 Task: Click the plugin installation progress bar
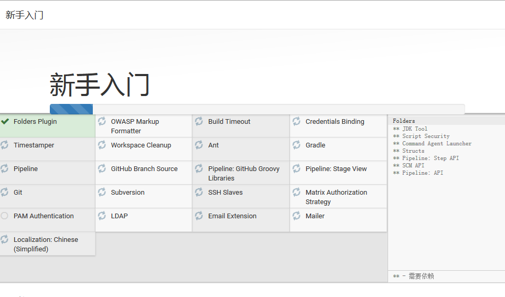point(257,109)
